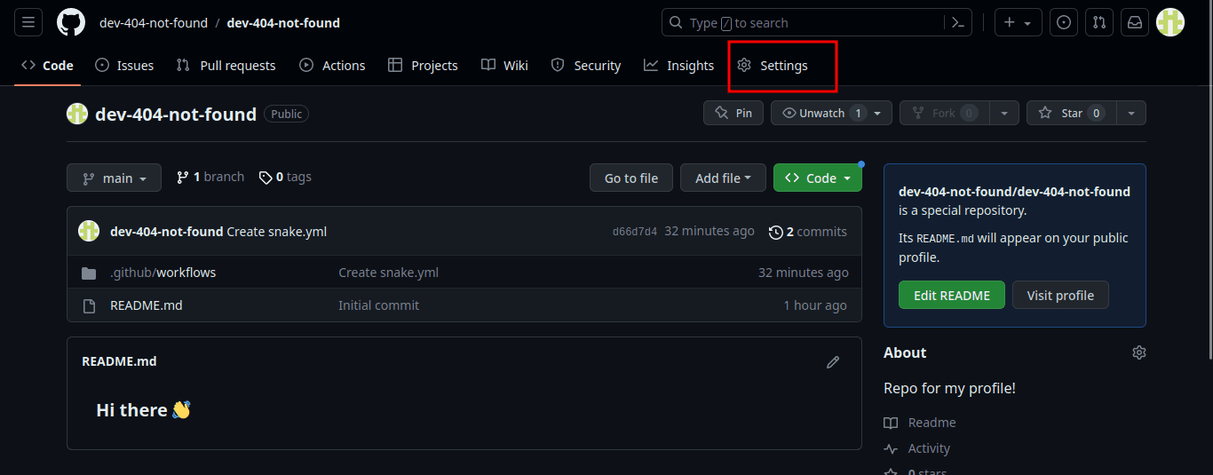This screenshot has height=475, width=1213.
Task: View commit history via 2 commits
Action: click(808, 232)
